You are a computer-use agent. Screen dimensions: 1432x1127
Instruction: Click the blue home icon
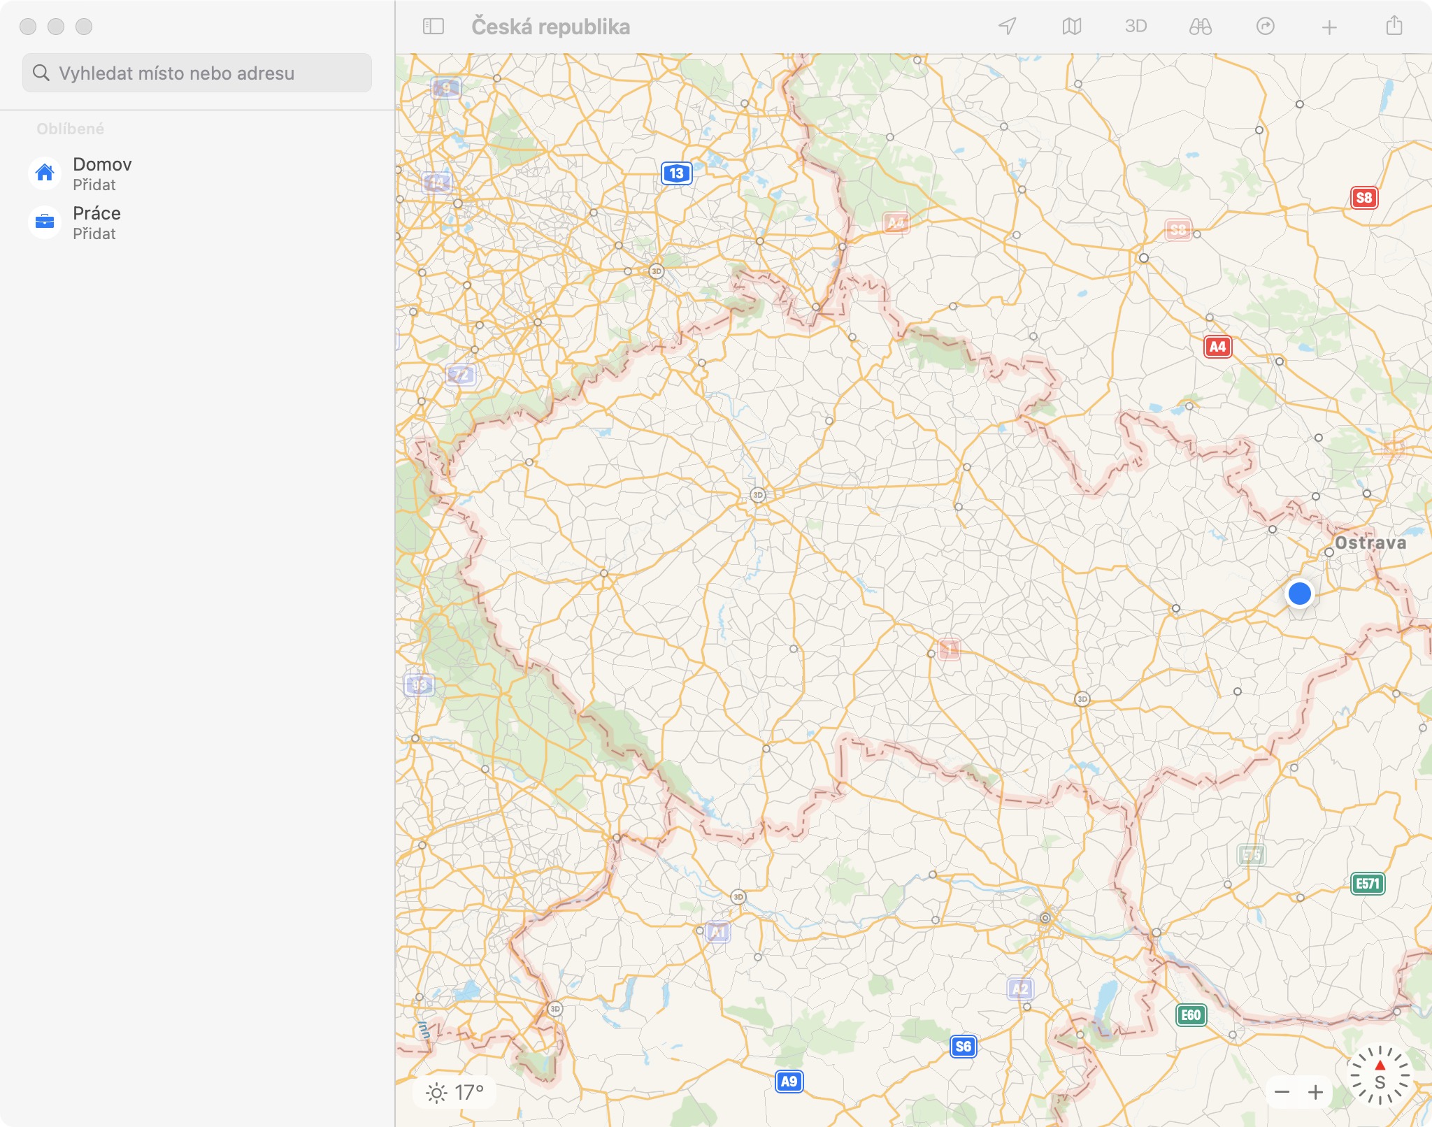45,173
